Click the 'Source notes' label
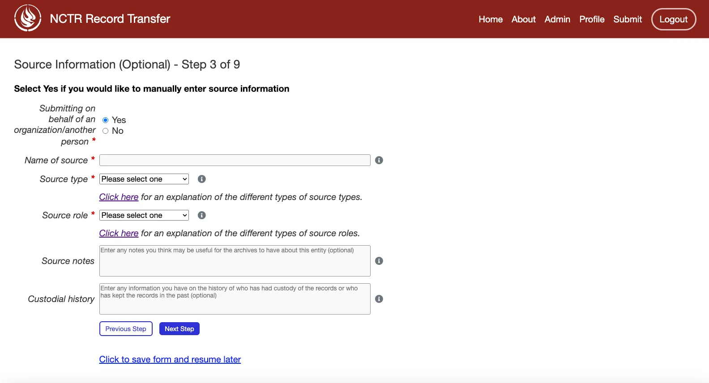This screenshot has width=709, height=383. click(68, 261)
